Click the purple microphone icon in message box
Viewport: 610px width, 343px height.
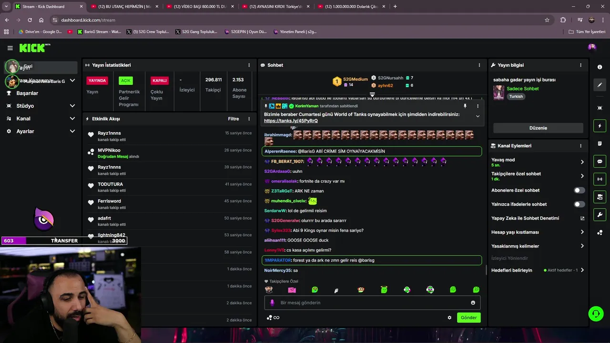coord(273,303)
